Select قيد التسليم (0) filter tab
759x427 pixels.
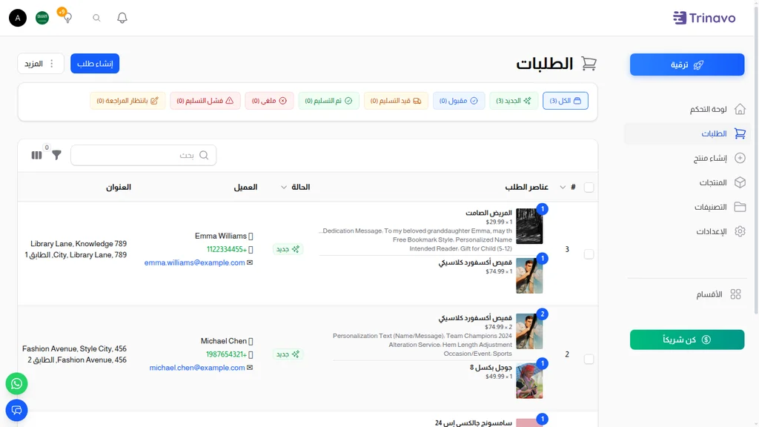pyautogui.click(x=396, y=101)
